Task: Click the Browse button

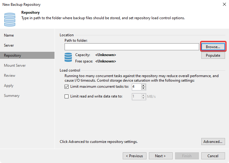Action: point(213,47)
